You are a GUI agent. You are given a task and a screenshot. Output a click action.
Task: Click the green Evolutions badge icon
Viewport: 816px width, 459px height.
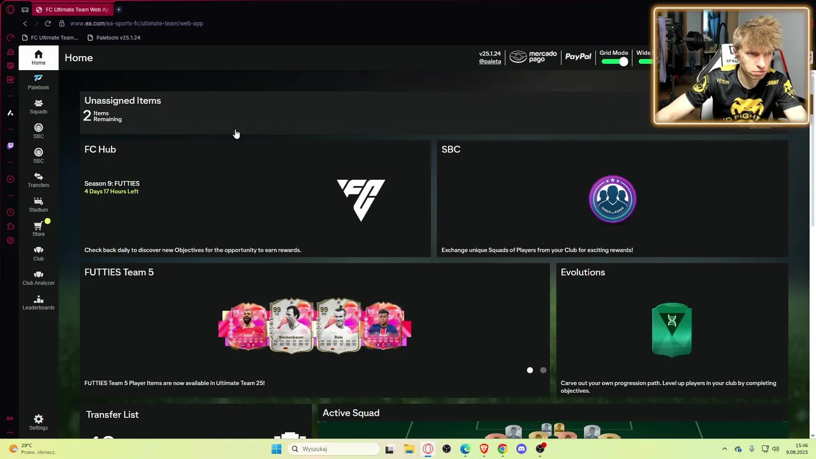tap(672, 330)
